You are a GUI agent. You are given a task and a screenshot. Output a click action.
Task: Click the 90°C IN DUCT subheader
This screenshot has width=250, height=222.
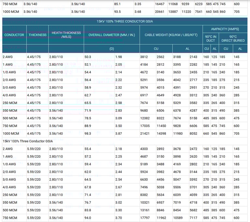click(x=211, y=39)
